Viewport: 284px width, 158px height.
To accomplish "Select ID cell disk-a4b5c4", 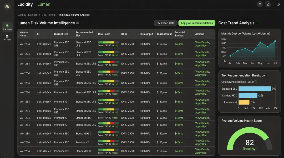I will pyautogui.click(x=44, y=134).
